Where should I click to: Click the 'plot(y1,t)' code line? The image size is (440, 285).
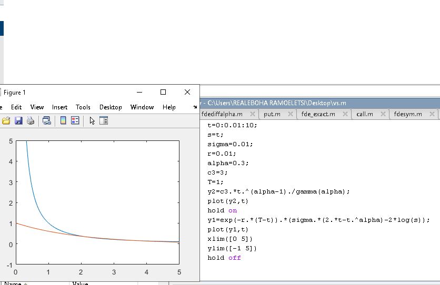[x=228, y=229]
